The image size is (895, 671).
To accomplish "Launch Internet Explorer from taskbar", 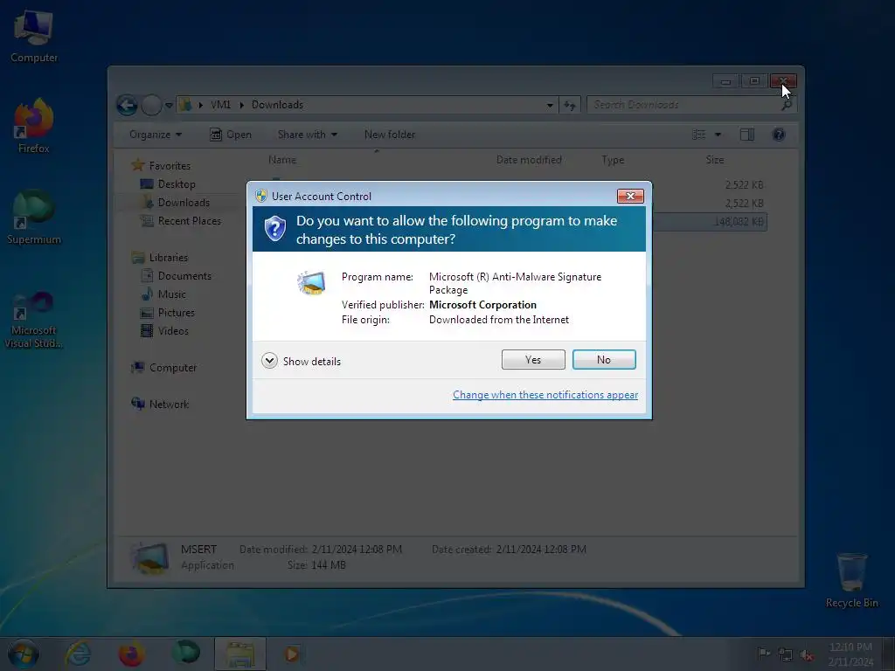I will point(78,654).
